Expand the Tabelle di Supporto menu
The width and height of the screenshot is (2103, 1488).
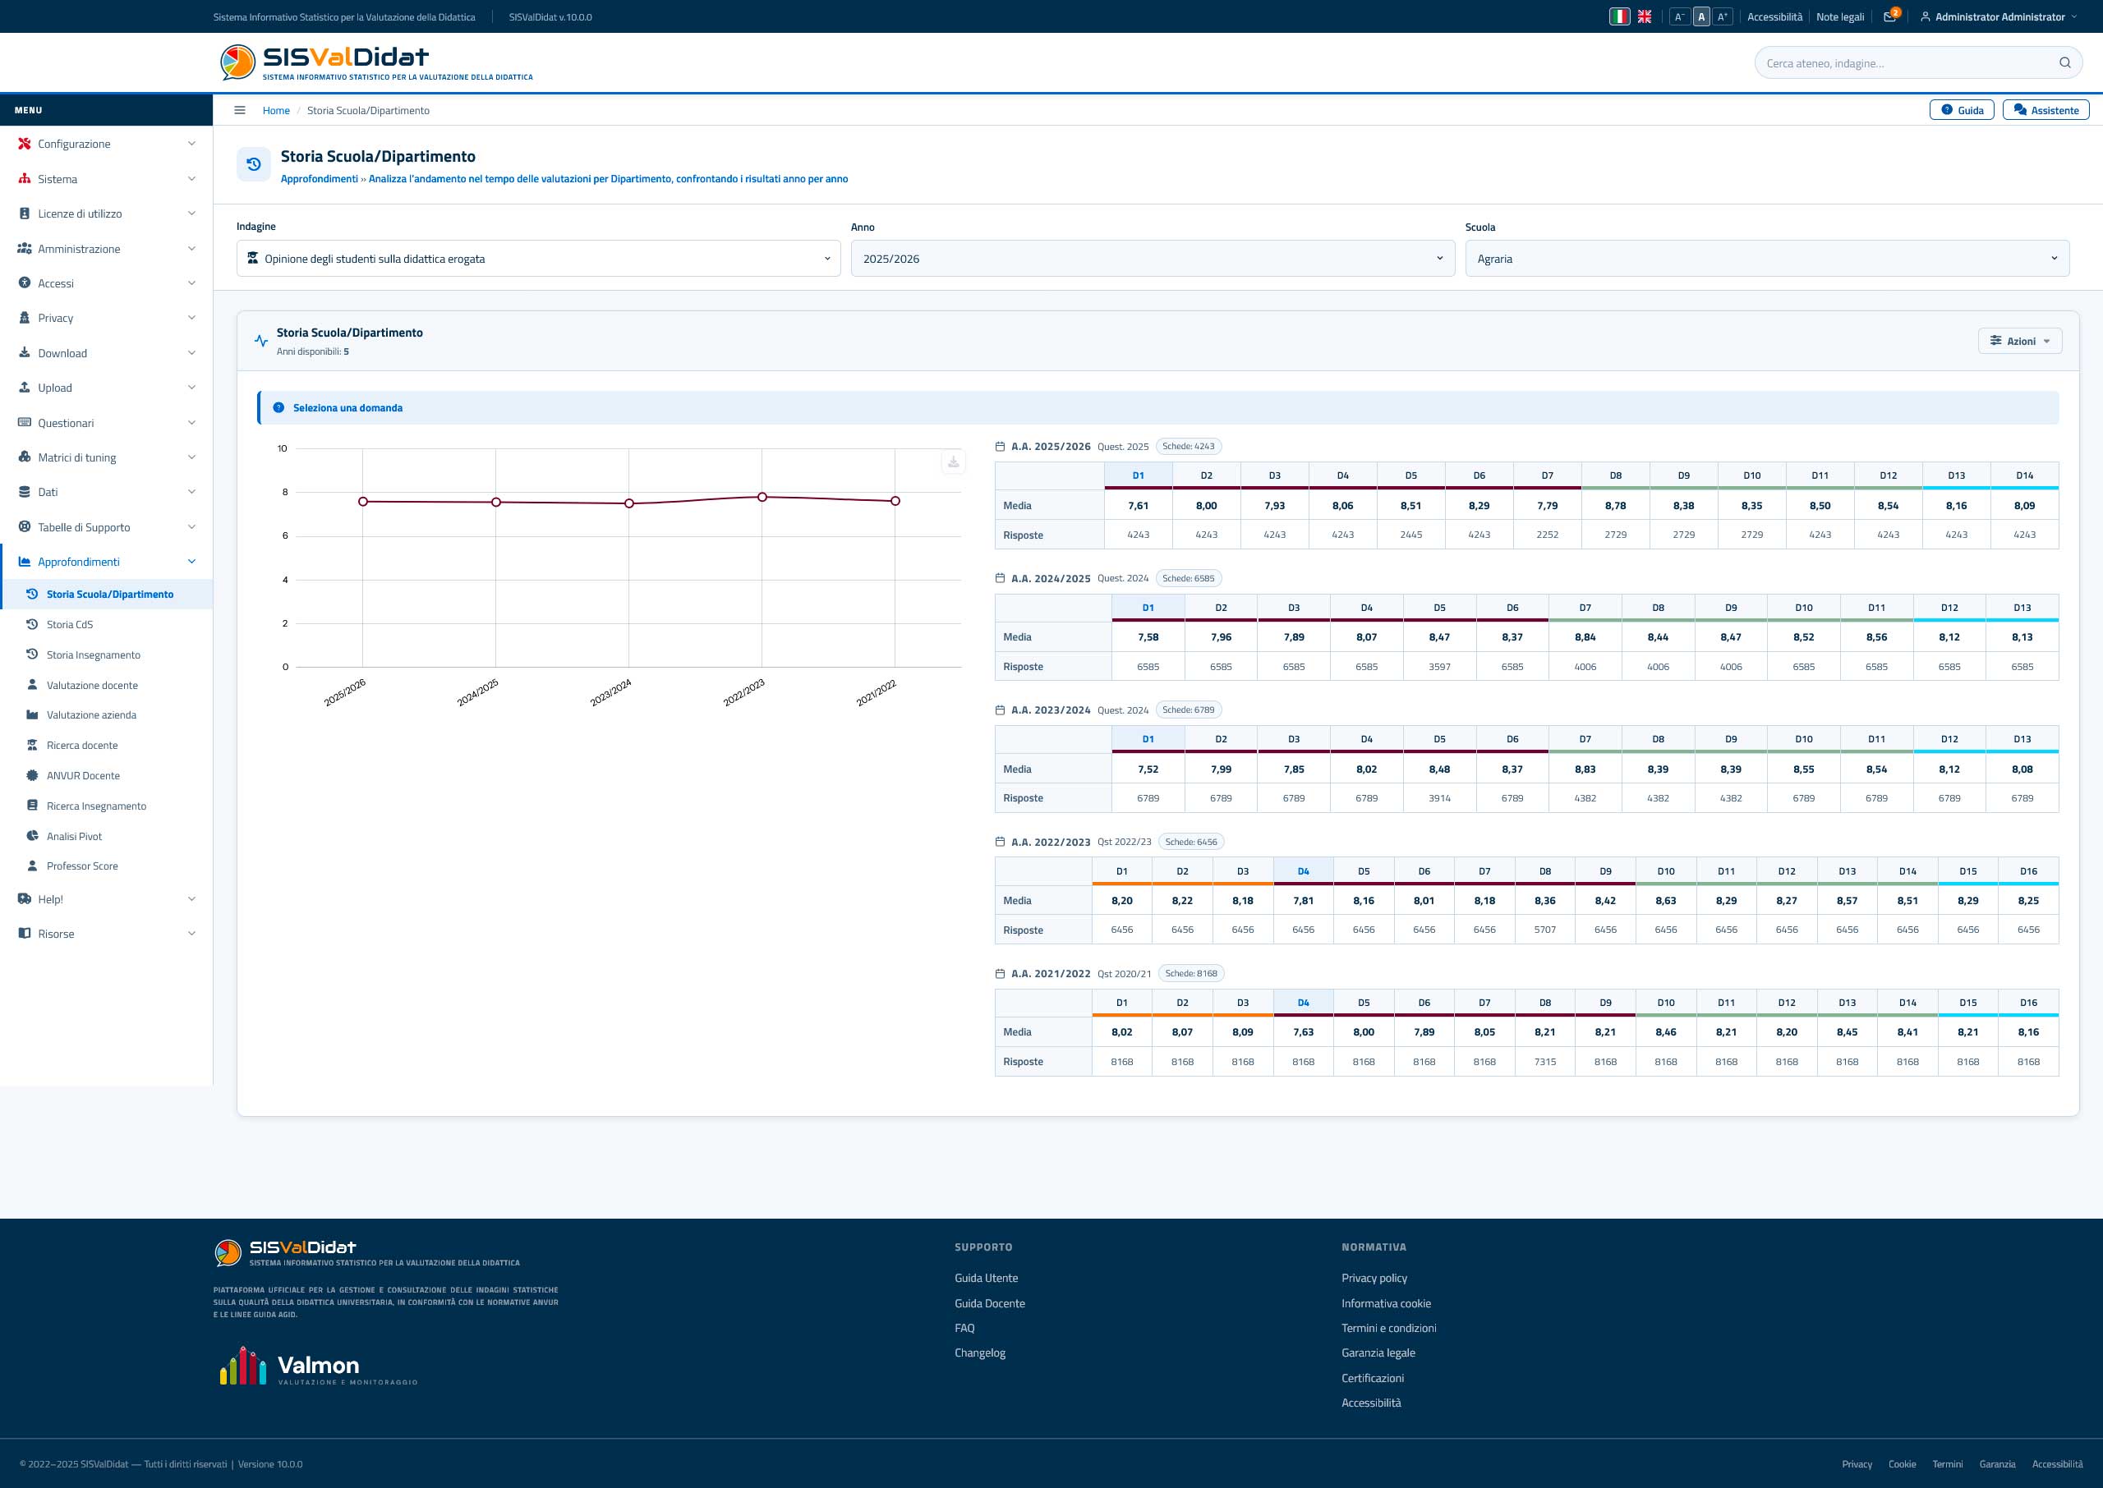(x=106, y=527)
